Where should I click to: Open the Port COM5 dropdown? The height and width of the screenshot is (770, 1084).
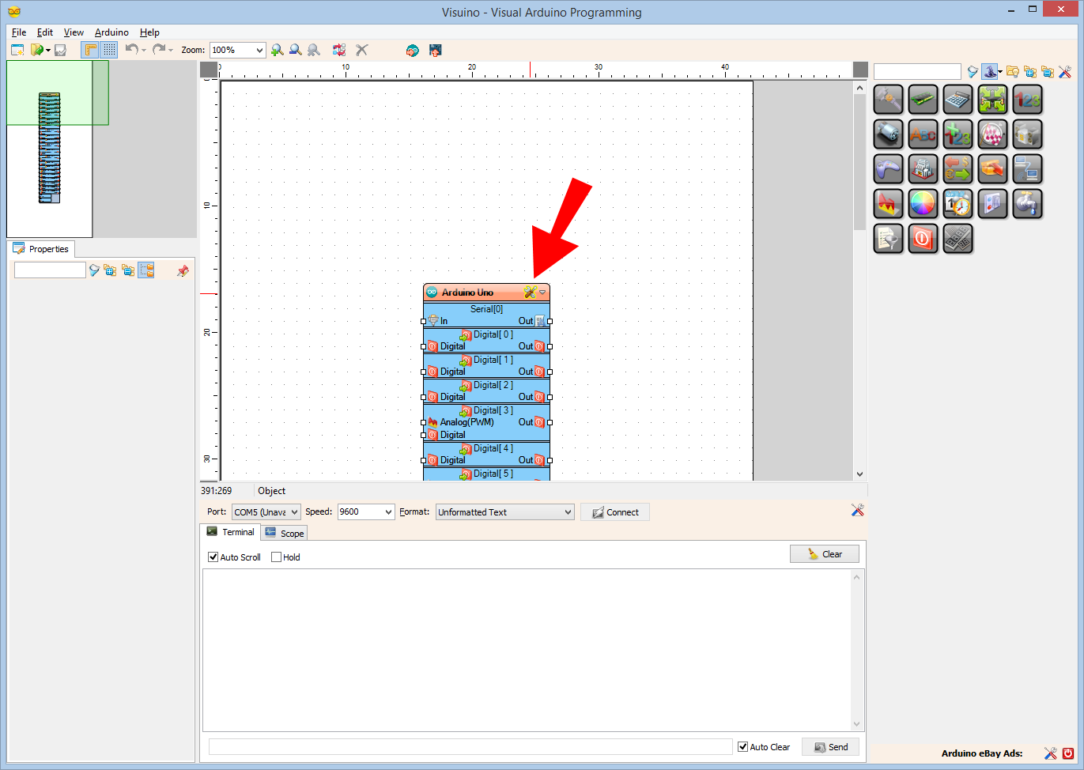pyautogui.click(x=266, y=511)
